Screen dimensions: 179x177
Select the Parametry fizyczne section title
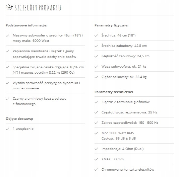pos(111,25)
